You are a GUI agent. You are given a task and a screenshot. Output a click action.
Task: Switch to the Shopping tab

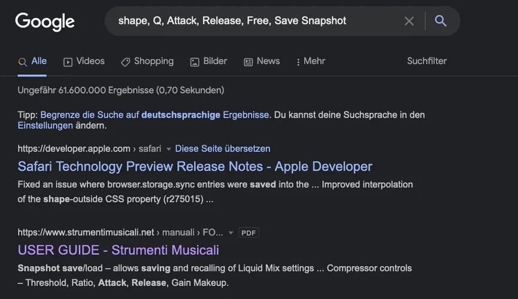[x=147, y=61]
